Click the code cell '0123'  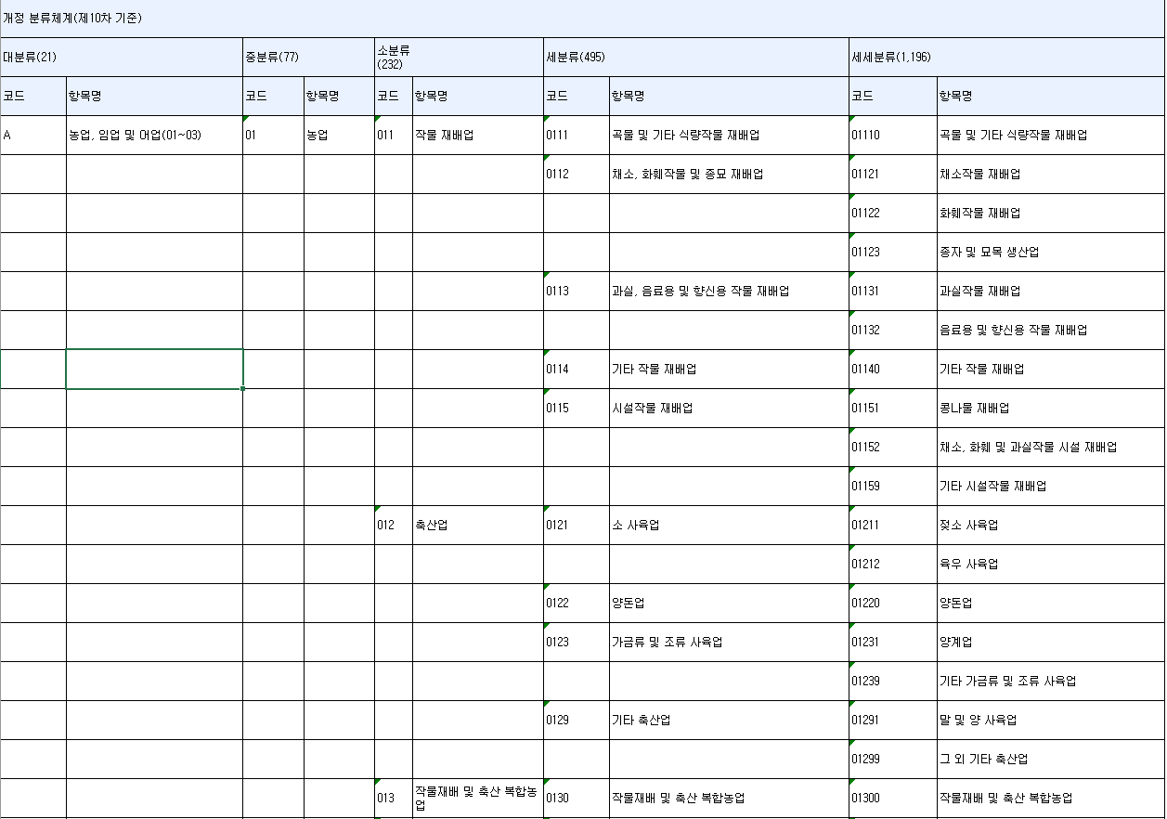[576, 642]
